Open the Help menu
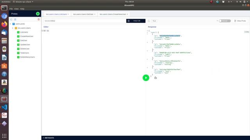250x140 pixels. click(x=22, y=9)
